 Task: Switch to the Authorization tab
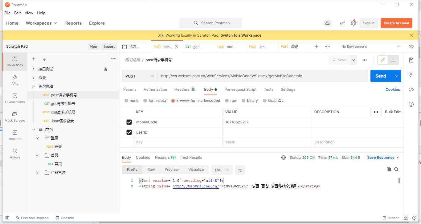pos(155,90)
